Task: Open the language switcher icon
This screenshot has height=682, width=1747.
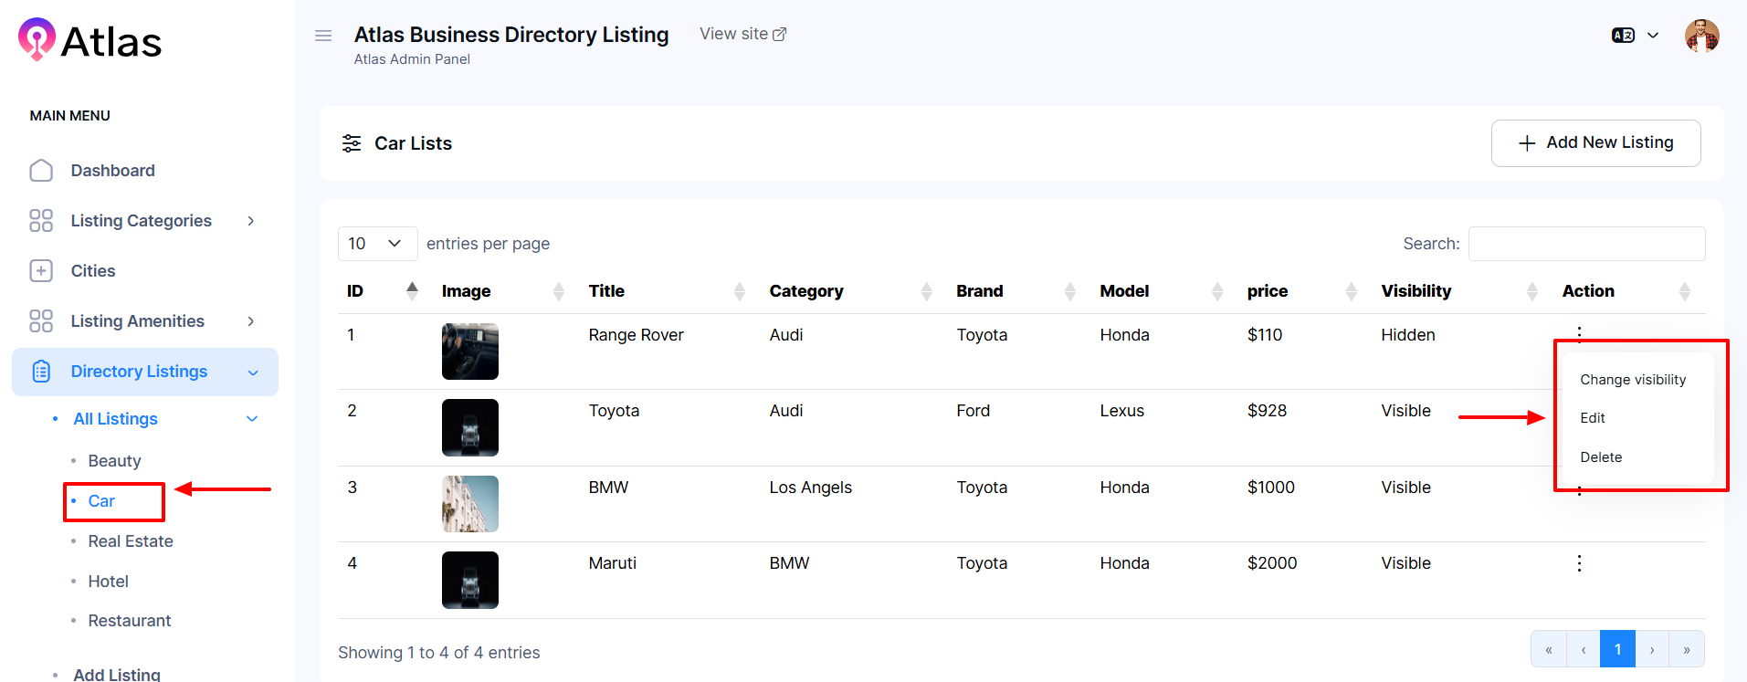Action: 1623,36
